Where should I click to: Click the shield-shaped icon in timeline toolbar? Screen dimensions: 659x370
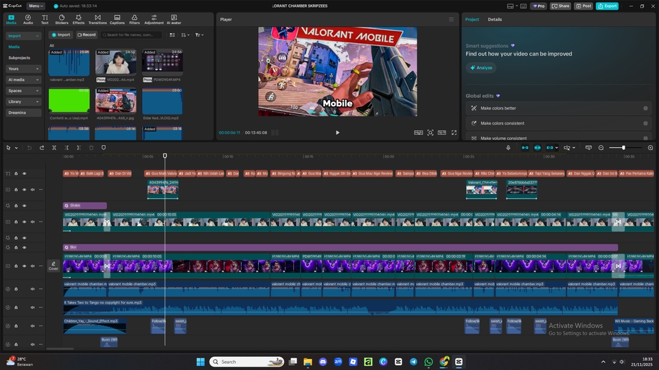pos(104,148)
